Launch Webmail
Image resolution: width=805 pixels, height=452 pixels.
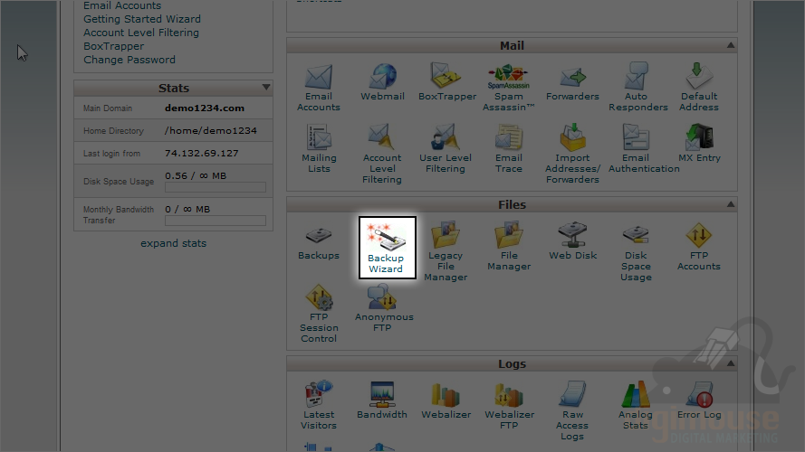pyautogui.click(x=382, y=82)
